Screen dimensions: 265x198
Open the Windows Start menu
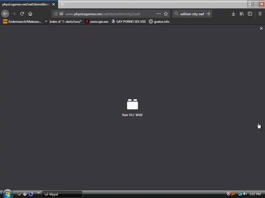coord(8,194)
